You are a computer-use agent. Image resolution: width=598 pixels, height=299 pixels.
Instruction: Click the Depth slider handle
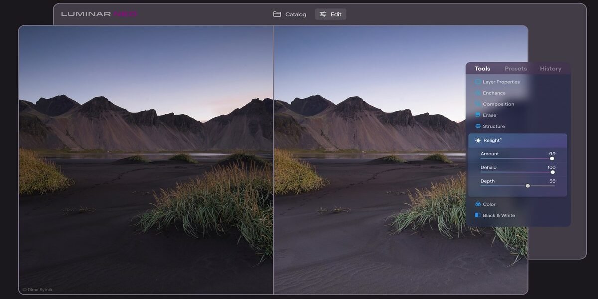(528, 186)
